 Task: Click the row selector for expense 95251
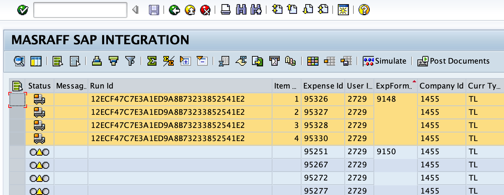pos(17,152)
